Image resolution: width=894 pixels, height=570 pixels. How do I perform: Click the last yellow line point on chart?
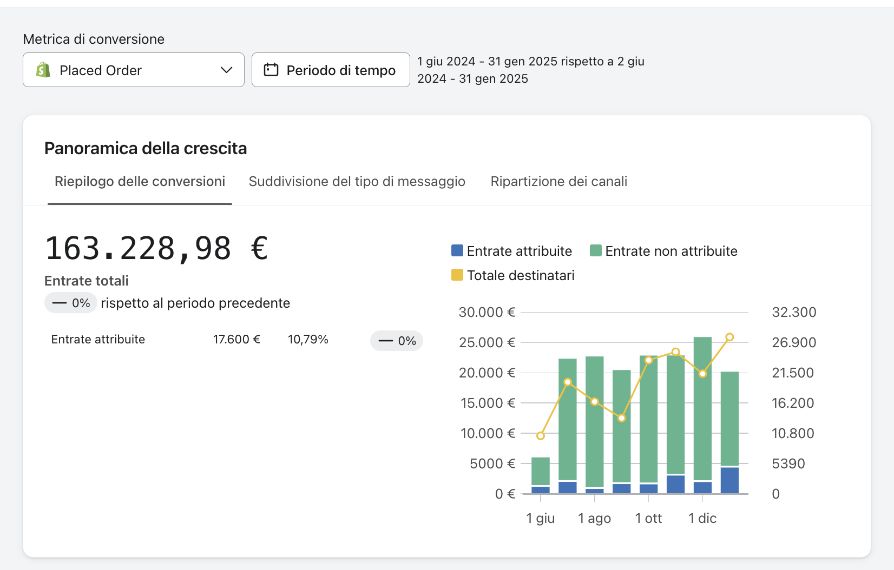coord(729,337)
